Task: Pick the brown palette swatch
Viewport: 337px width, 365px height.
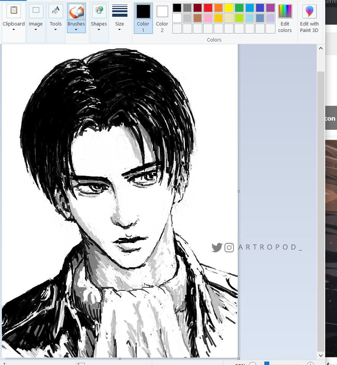Action: pyautogui.click(x=198, y=18)
